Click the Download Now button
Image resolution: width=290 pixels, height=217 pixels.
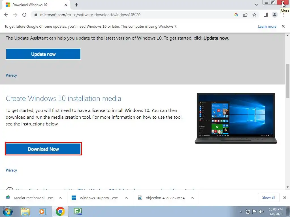43,149
